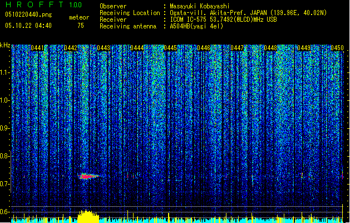Click the 0445 time marker
The image size is (350, 223).
tap(170, 48)
